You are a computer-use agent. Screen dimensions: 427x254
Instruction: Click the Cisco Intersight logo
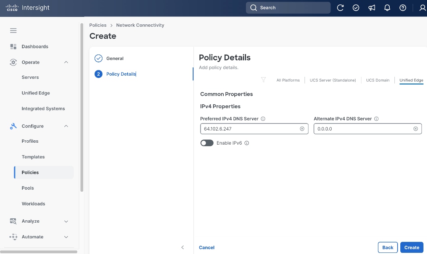(27, 7)
